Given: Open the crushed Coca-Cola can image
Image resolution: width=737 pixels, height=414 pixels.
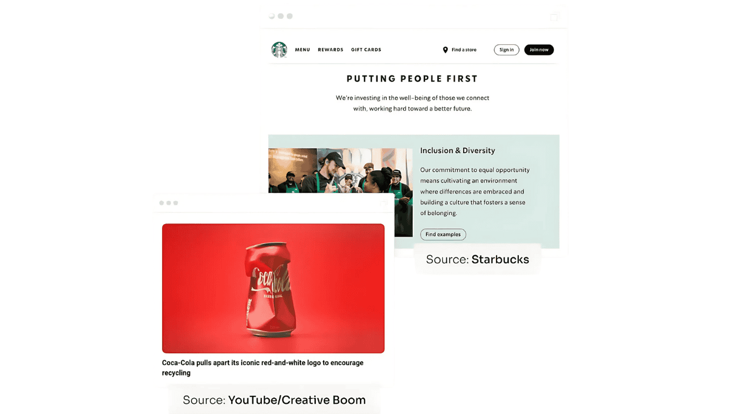Looking at the screenshot, I should 273,288.
